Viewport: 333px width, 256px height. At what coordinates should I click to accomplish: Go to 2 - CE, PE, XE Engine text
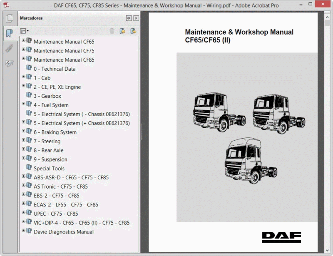[x=57, y=87]
